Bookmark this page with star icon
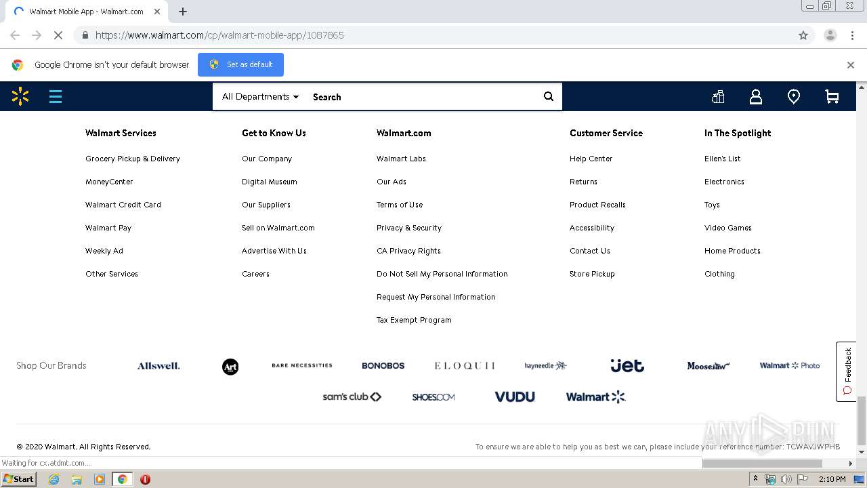 point(803,35)
